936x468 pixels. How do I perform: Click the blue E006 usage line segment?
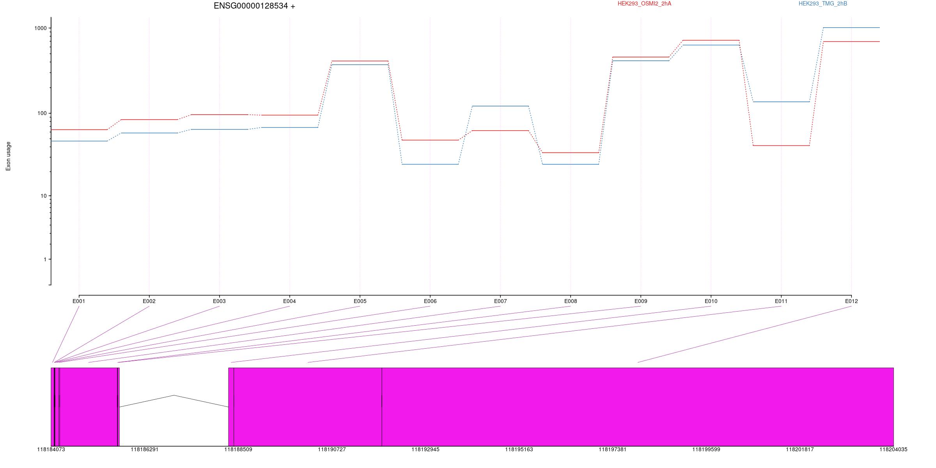coord(430,164)
